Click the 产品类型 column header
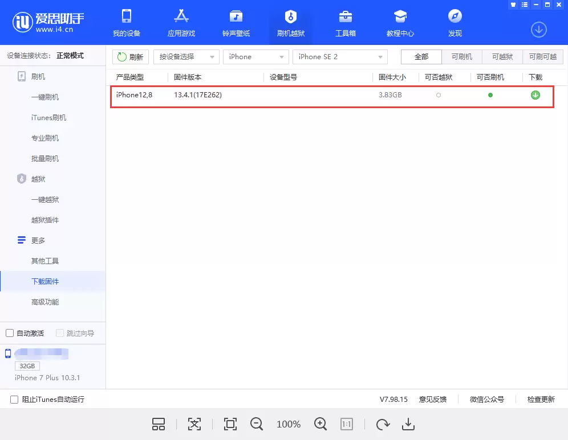Image resolution: width=568 pixels, height=440 pixels. tap(129, 77)
